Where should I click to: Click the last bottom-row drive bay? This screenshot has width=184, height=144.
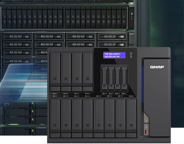(131, 118)
